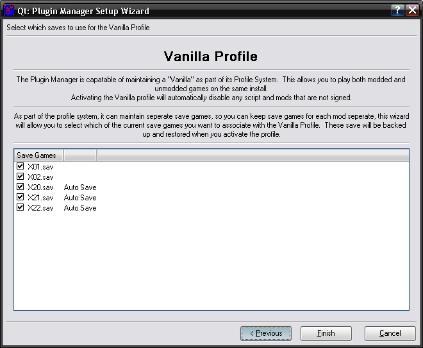Image resolution: width=423 pixels, height=348 pixels.
Task: Disable the X20.sav auto save checkbox
Action: (x=21, y=187)
